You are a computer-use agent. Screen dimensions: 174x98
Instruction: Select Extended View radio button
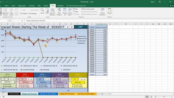pyautogui.click(x=78, y=43)
